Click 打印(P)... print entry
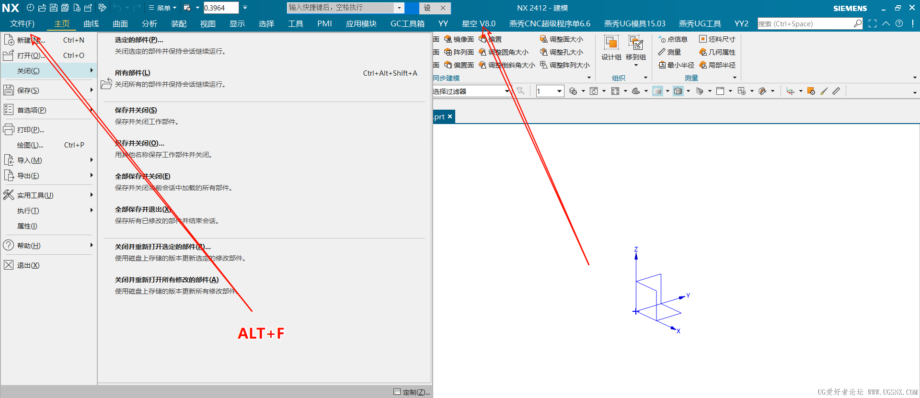This screenshot has height=398, width=920. point(48,129)
